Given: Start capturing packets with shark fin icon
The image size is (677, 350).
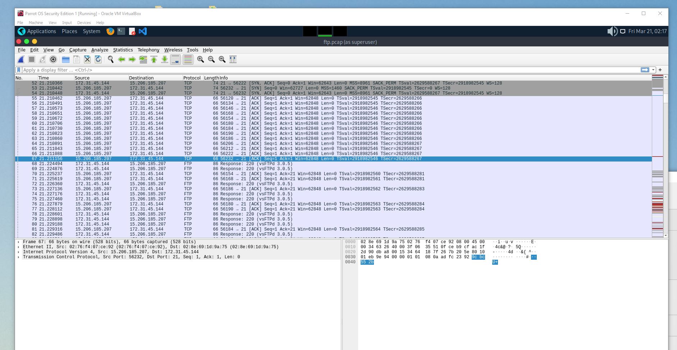Looking at the screenshot, I should coord(21,59).
